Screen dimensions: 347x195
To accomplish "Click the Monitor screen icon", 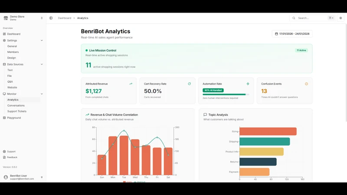I will tap(4, 94).
